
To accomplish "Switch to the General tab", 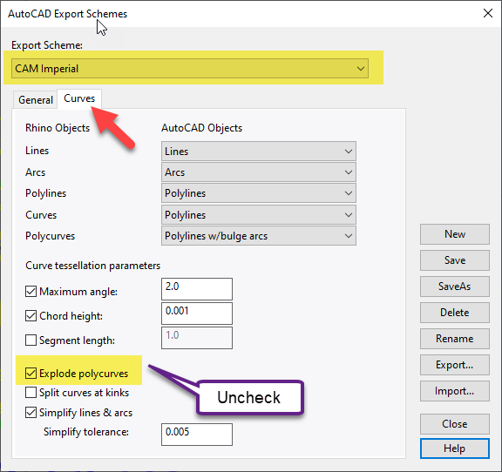I will pyautogui.click(x=36, y=100).
